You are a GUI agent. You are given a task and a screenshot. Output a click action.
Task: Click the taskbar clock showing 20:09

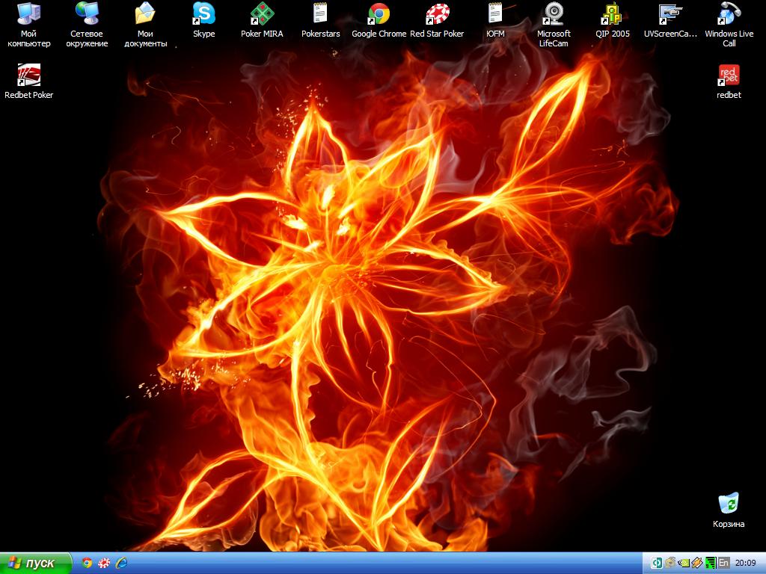(x=745, y=563)
